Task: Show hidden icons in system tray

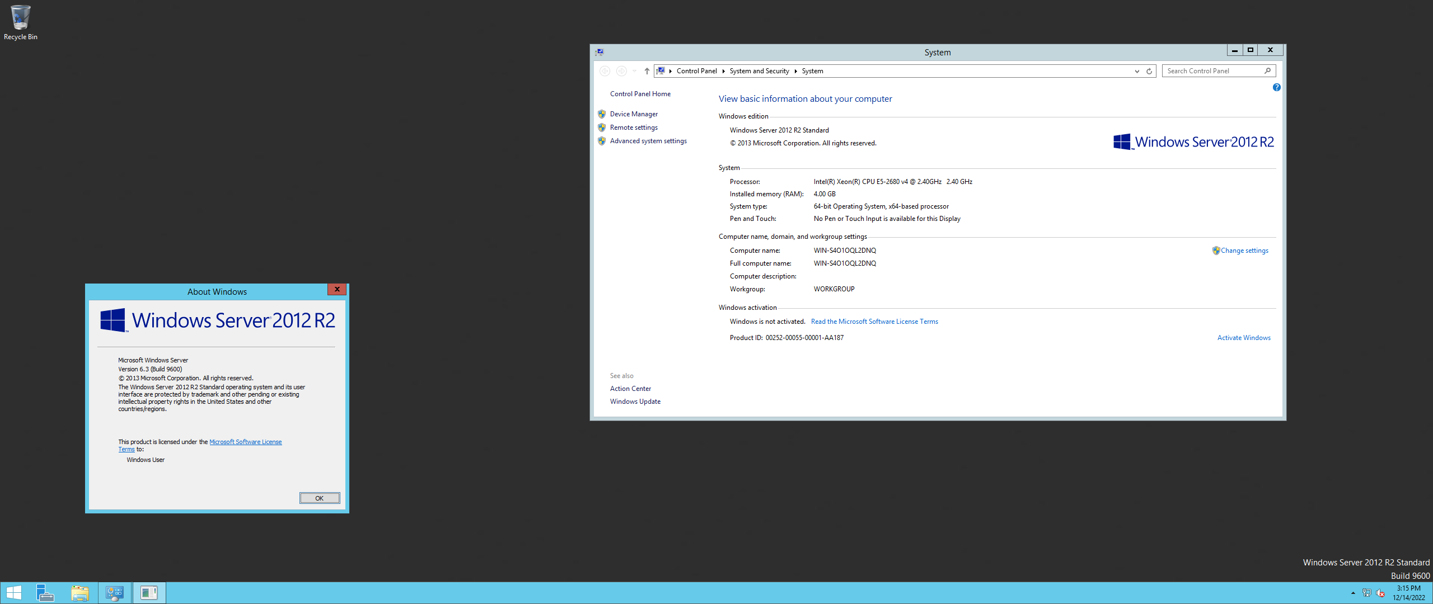Action: [1353, 593]
